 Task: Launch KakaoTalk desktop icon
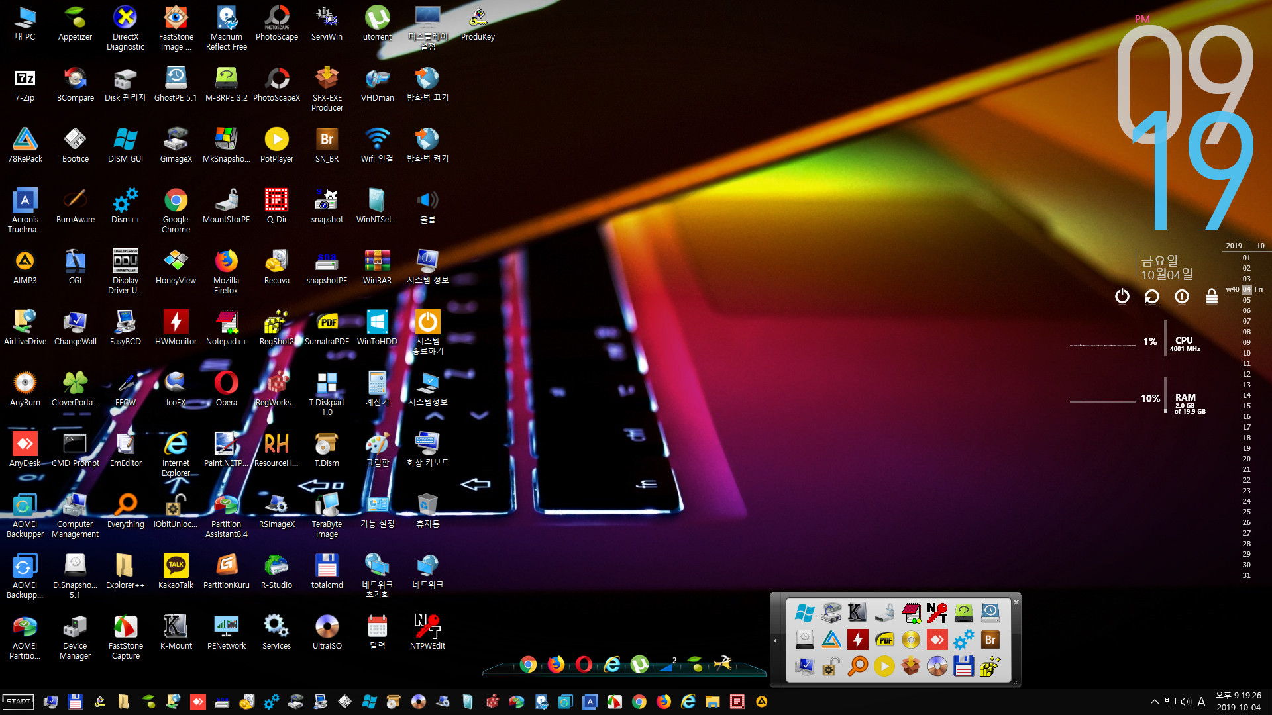pyautogui.click(x=176, y=572)
